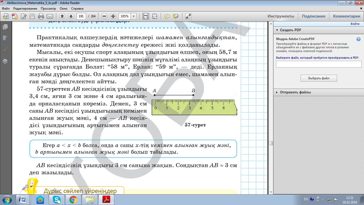This screenshot has height=205, width=364.
Task: Open the page thumbnails panel
Action: (5, 27)
